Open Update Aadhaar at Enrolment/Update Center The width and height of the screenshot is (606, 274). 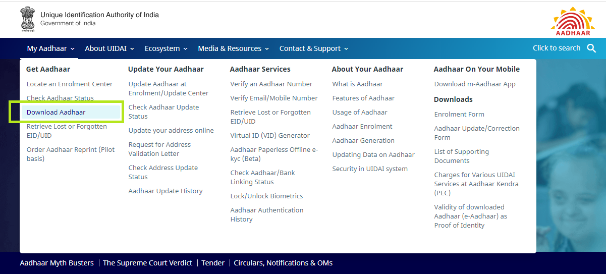pos(169,89)
